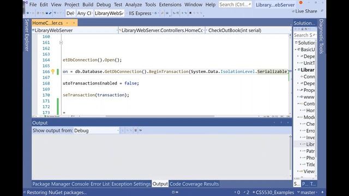Switch to Code Coverage Results tab

[194, 184]
